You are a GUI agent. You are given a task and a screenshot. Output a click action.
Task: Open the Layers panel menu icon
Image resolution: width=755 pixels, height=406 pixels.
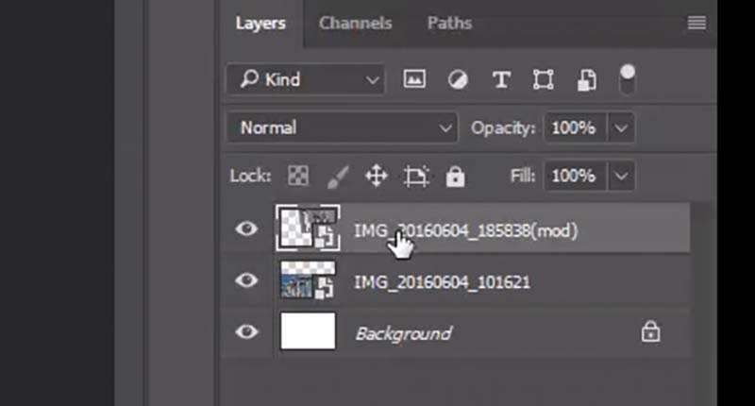[696, 23]
